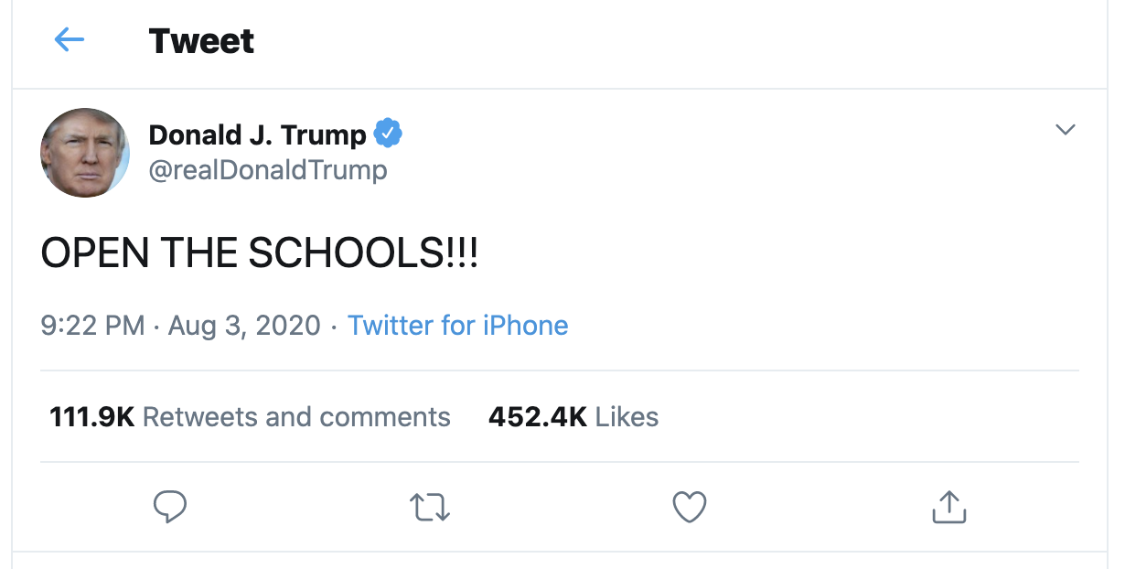
Task: Open the profile picture avatar
Action: (85, 153)
